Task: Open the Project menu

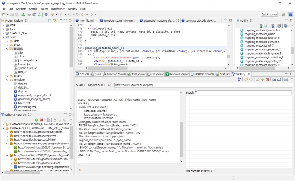Action: tap(44, 9)
